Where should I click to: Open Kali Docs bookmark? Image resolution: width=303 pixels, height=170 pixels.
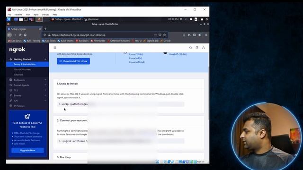82,41
